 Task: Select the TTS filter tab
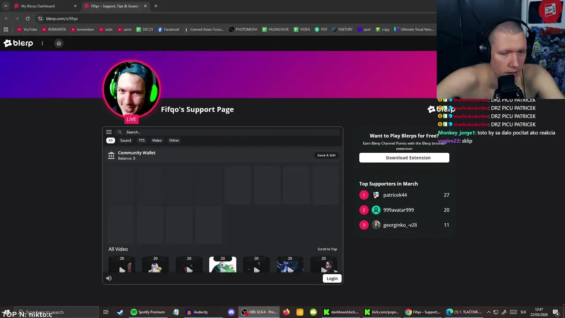tap(141, 140)
